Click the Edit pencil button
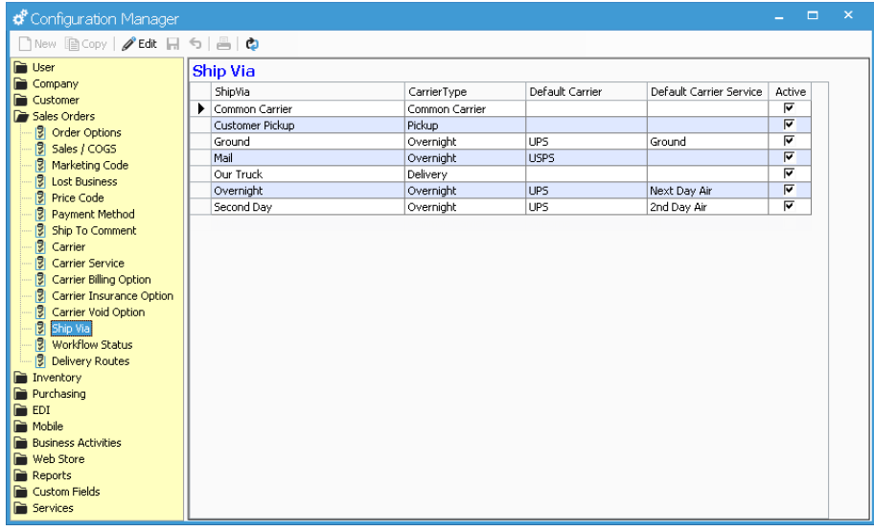 (139, 43)
